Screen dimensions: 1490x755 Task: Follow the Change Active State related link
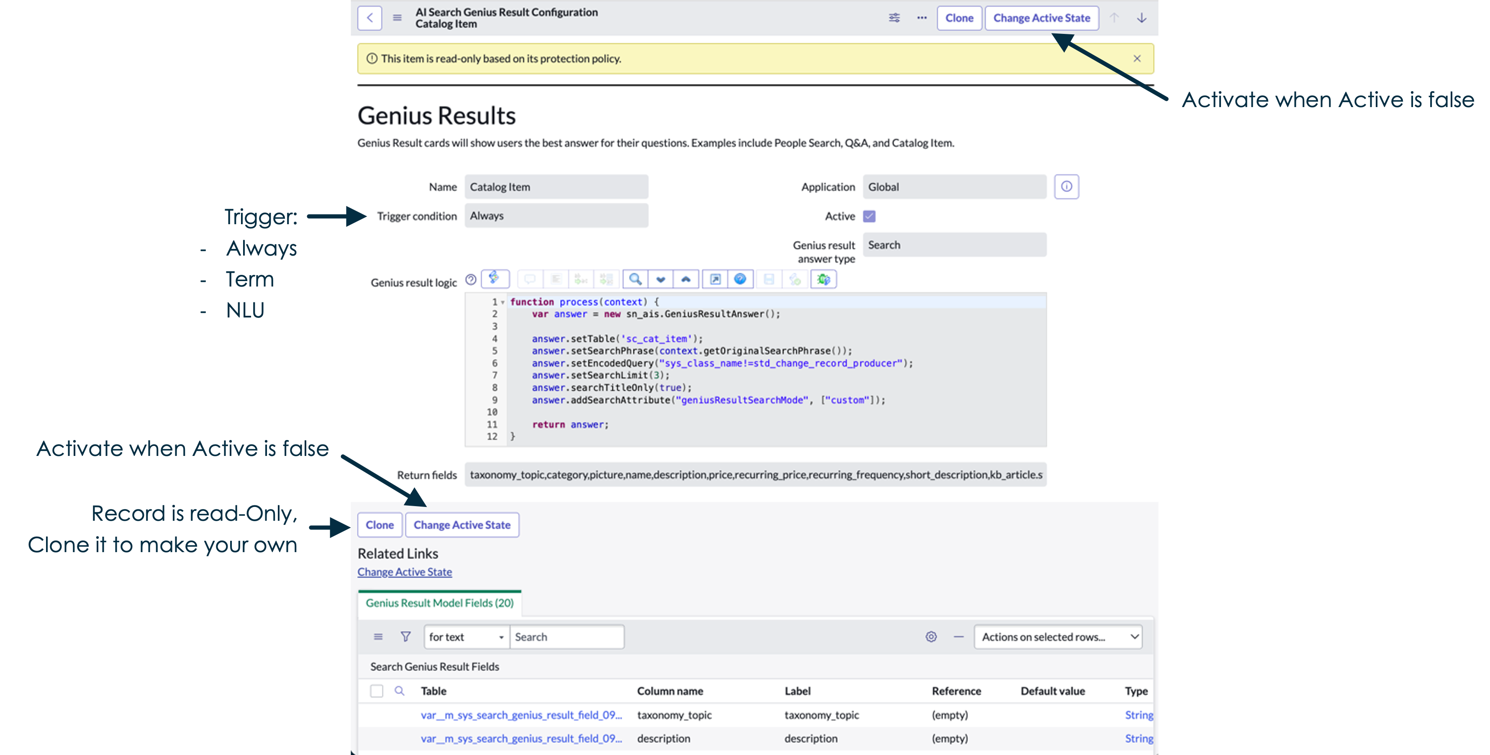tap(404, 571)
